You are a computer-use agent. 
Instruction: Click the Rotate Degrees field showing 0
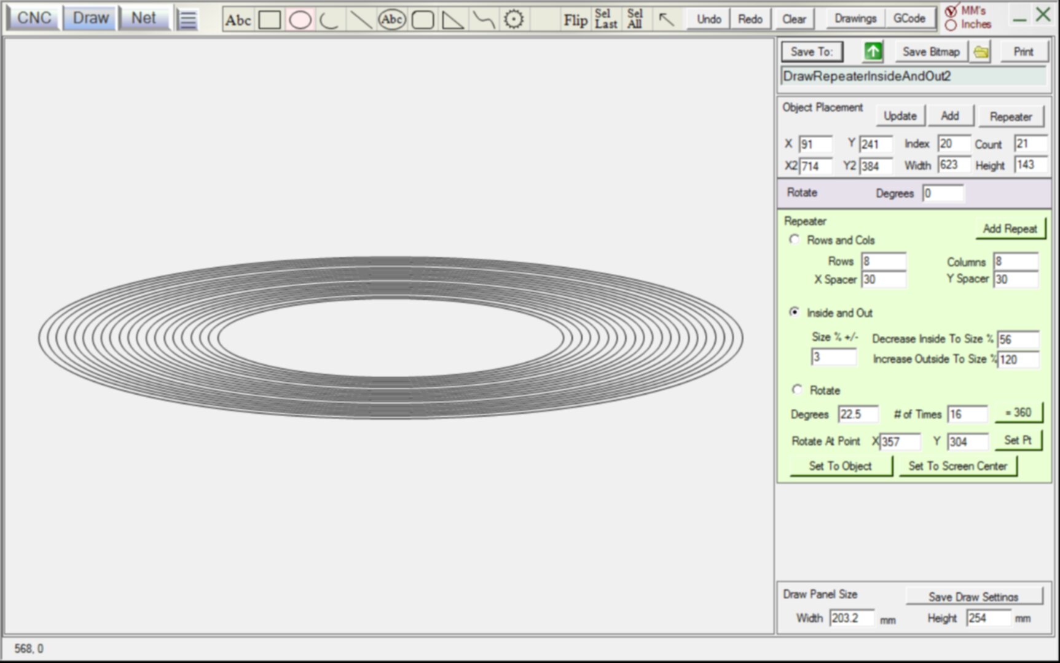click(x=943, y=193)
